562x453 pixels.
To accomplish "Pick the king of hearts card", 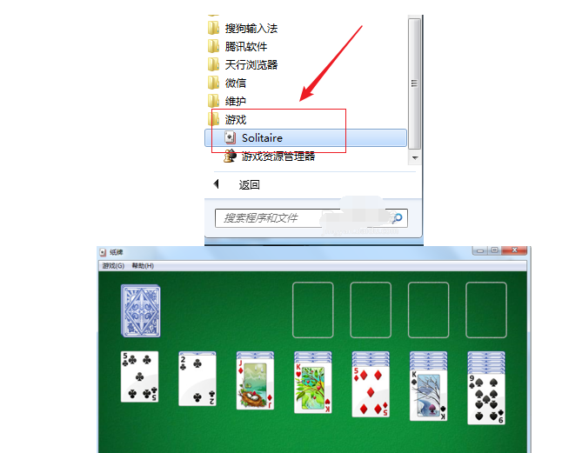I will [x=313, y=388].
